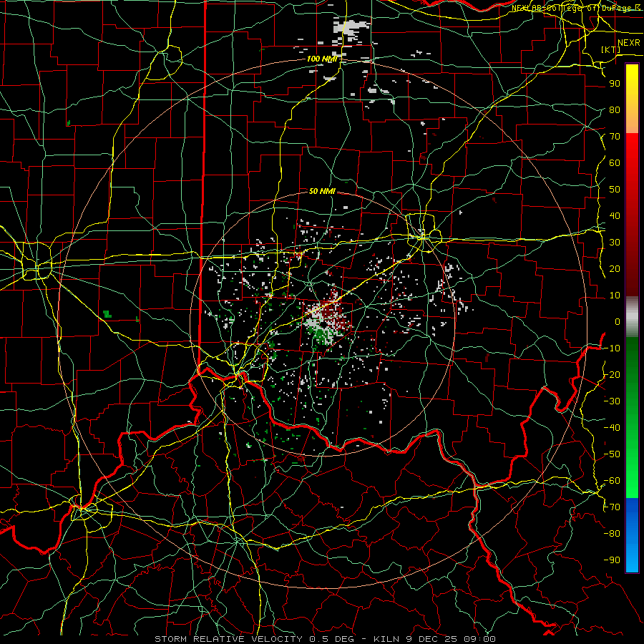
Task: Pick the orange colorbar band between 70 and 80
Action: (632, 122)
